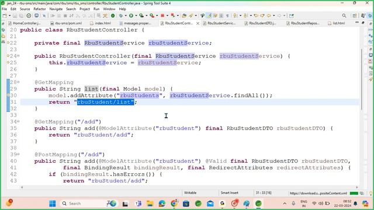
Task: Open the Navigate menu
Action: click(56, 9)
